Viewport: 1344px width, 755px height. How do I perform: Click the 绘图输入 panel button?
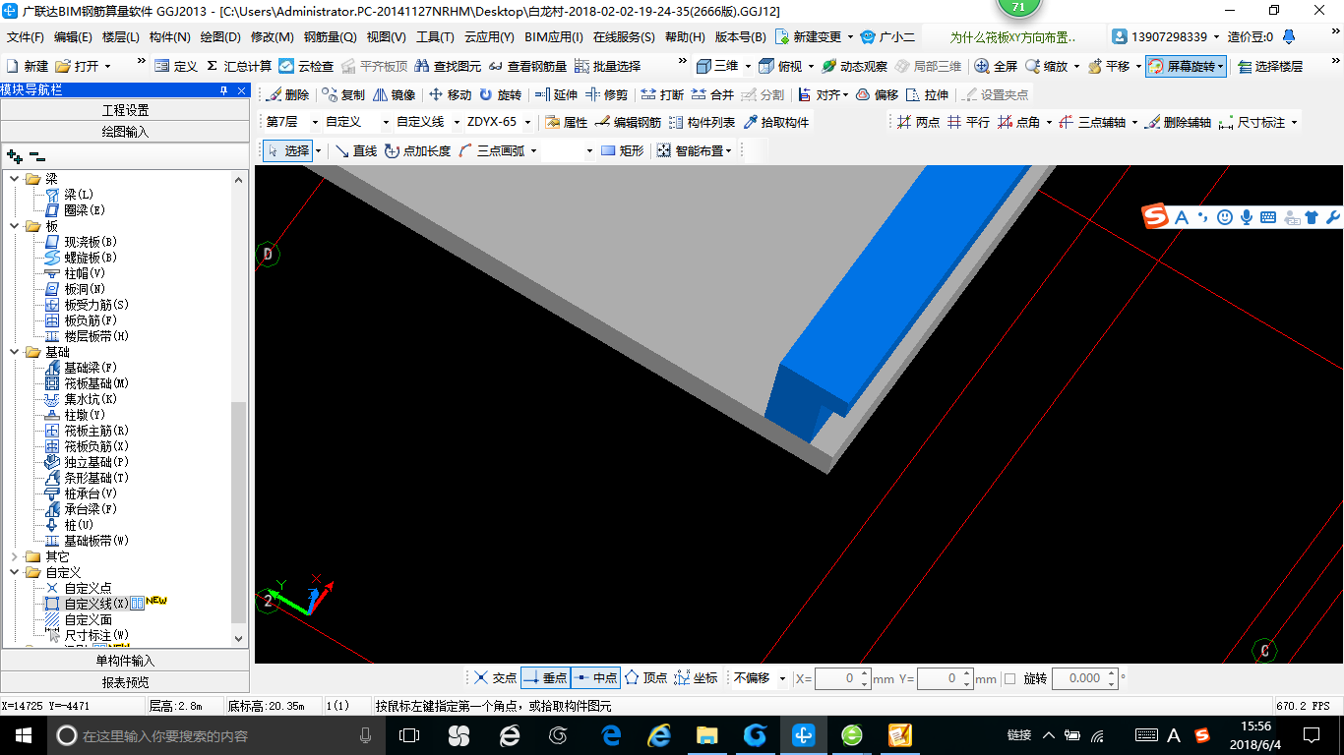tap(125, 132)
